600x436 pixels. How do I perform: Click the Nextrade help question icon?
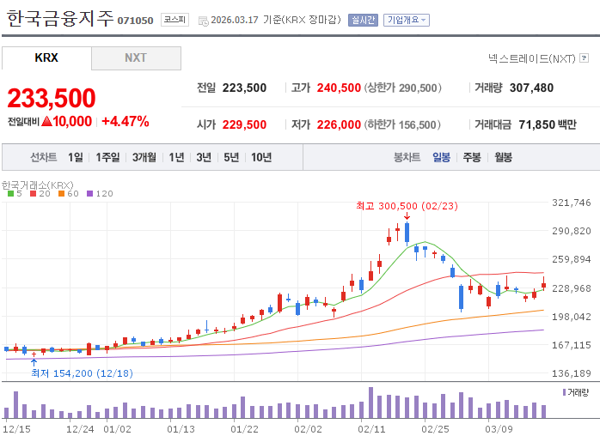[x=584, y=58]
